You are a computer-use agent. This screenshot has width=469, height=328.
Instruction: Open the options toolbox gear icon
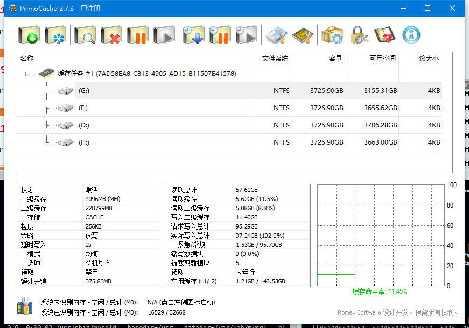coord(332,35)
